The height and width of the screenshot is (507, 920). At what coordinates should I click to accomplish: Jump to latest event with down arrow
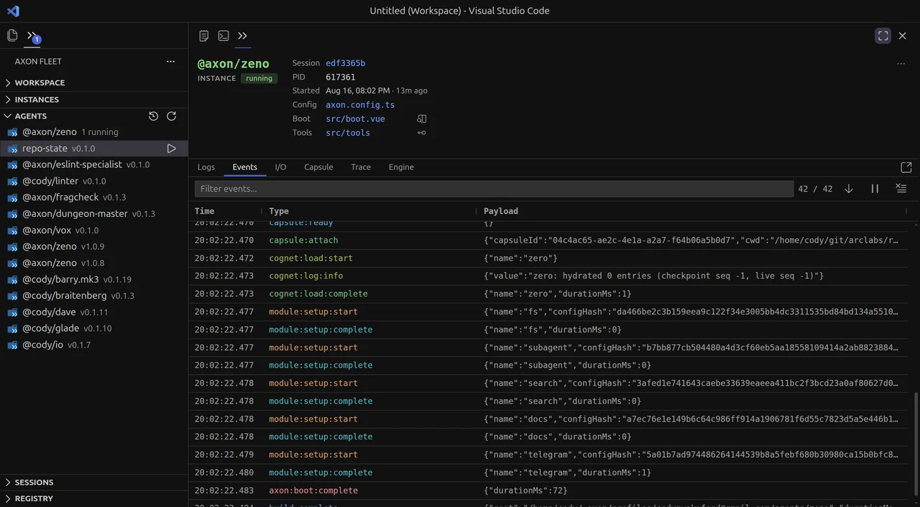click(849, 188)
